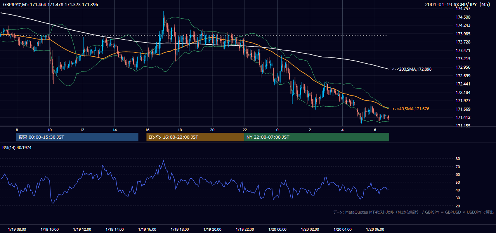Click price axis value 171.927
The image size is (496, 233).
pos(463,101)
